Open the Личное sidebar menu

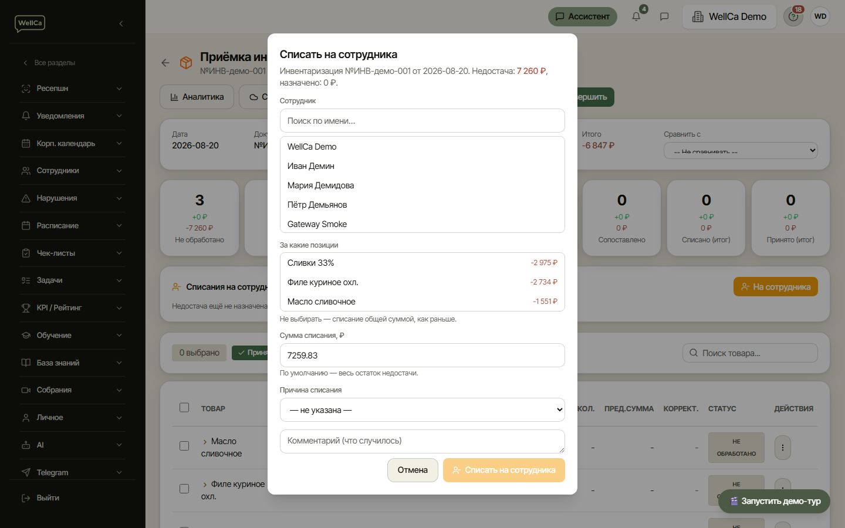72,418
